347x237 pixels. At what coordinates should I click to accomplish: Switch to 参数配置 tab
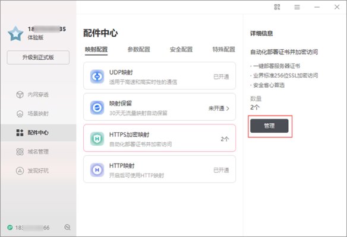[x=139, y=49]
